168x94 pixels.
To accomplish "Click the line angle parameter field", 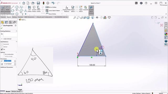I will pyautogui.click(x=9, y=64).
